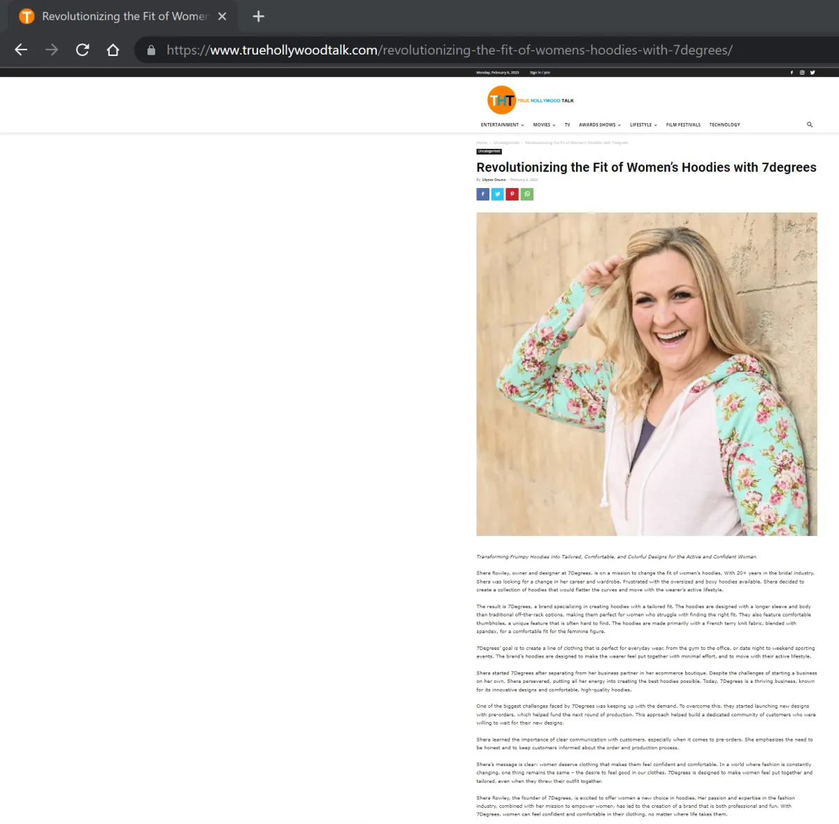Open Facebook from the top bar icon
Viewport: 839px width, 824px height.
tap(792, 73)
